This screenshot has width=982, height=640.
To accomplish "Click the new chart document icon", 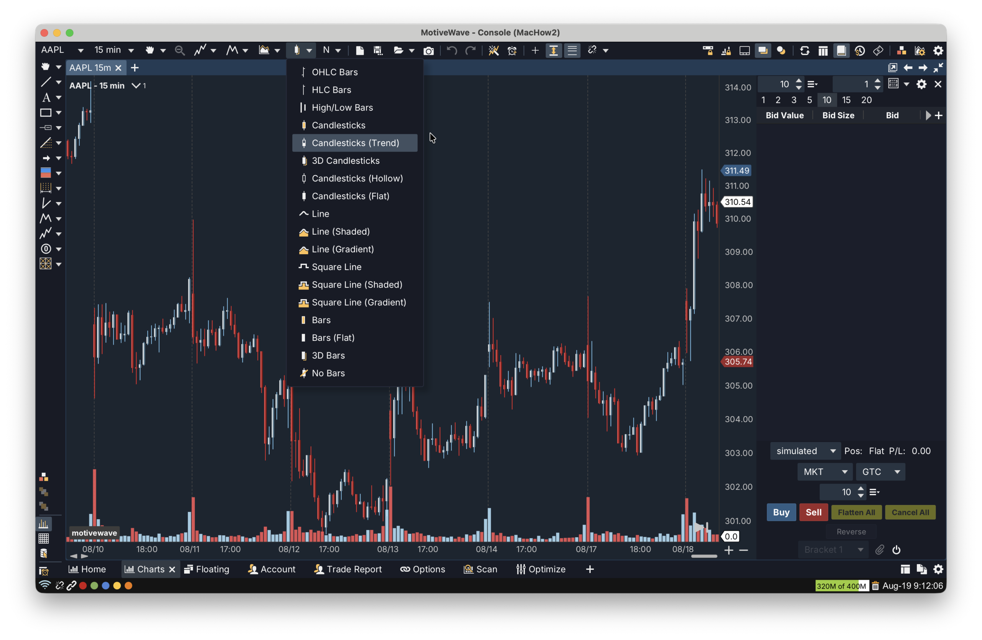I will click(360, 50).
